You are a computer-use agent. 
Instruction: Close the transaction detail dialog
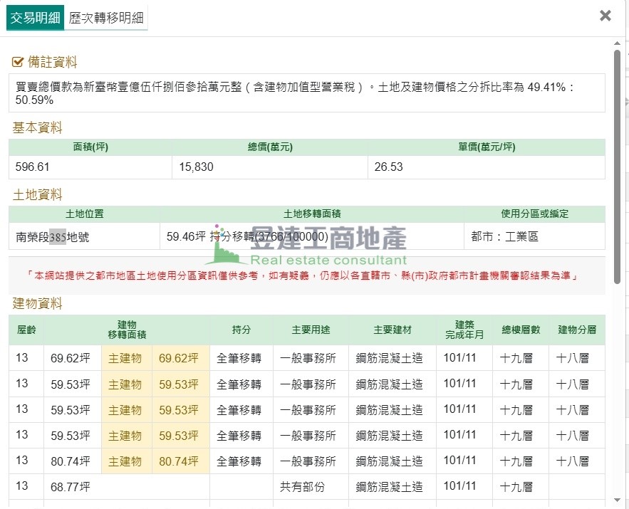tap(605, 16)
